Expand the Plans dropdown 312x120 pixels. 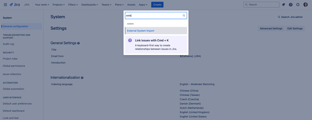119,5
